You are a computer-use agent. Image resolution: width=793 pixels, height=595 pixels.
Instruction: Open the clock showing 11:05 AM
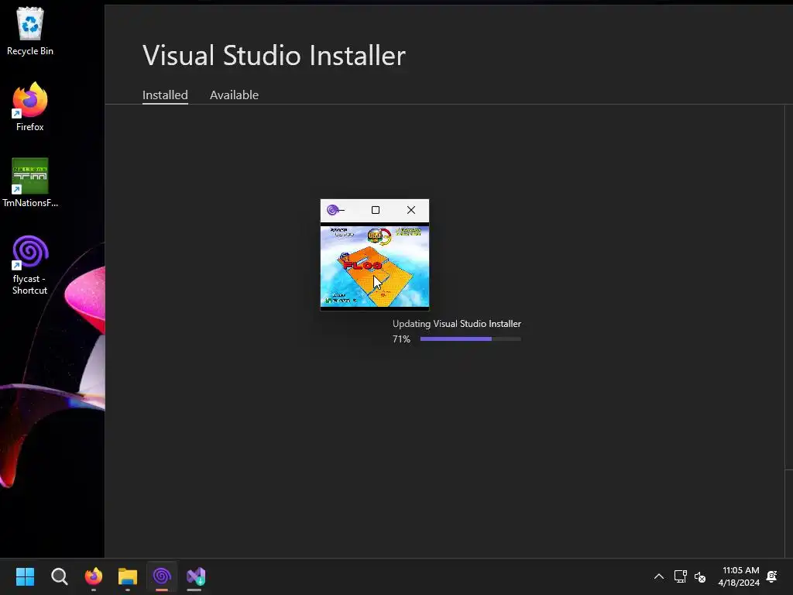tap(740, 576)
